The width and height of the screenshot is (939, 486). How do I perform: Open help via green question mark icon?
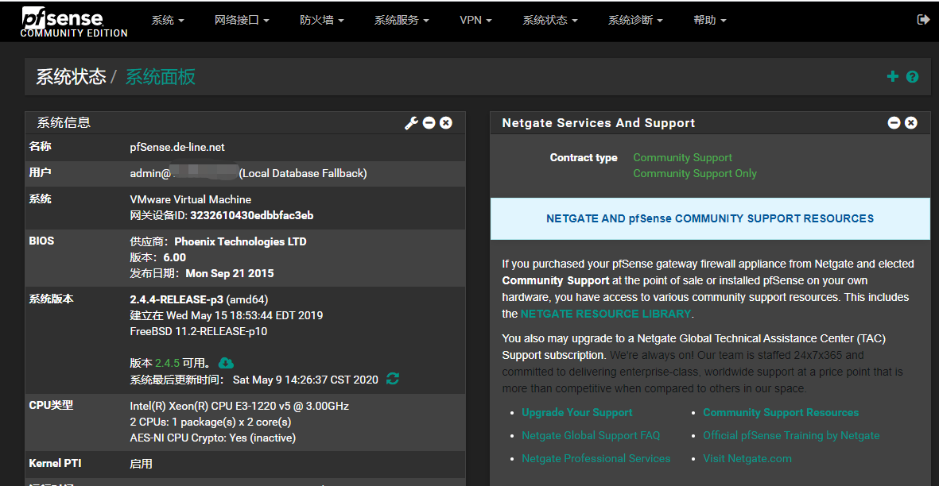(912, 76)
